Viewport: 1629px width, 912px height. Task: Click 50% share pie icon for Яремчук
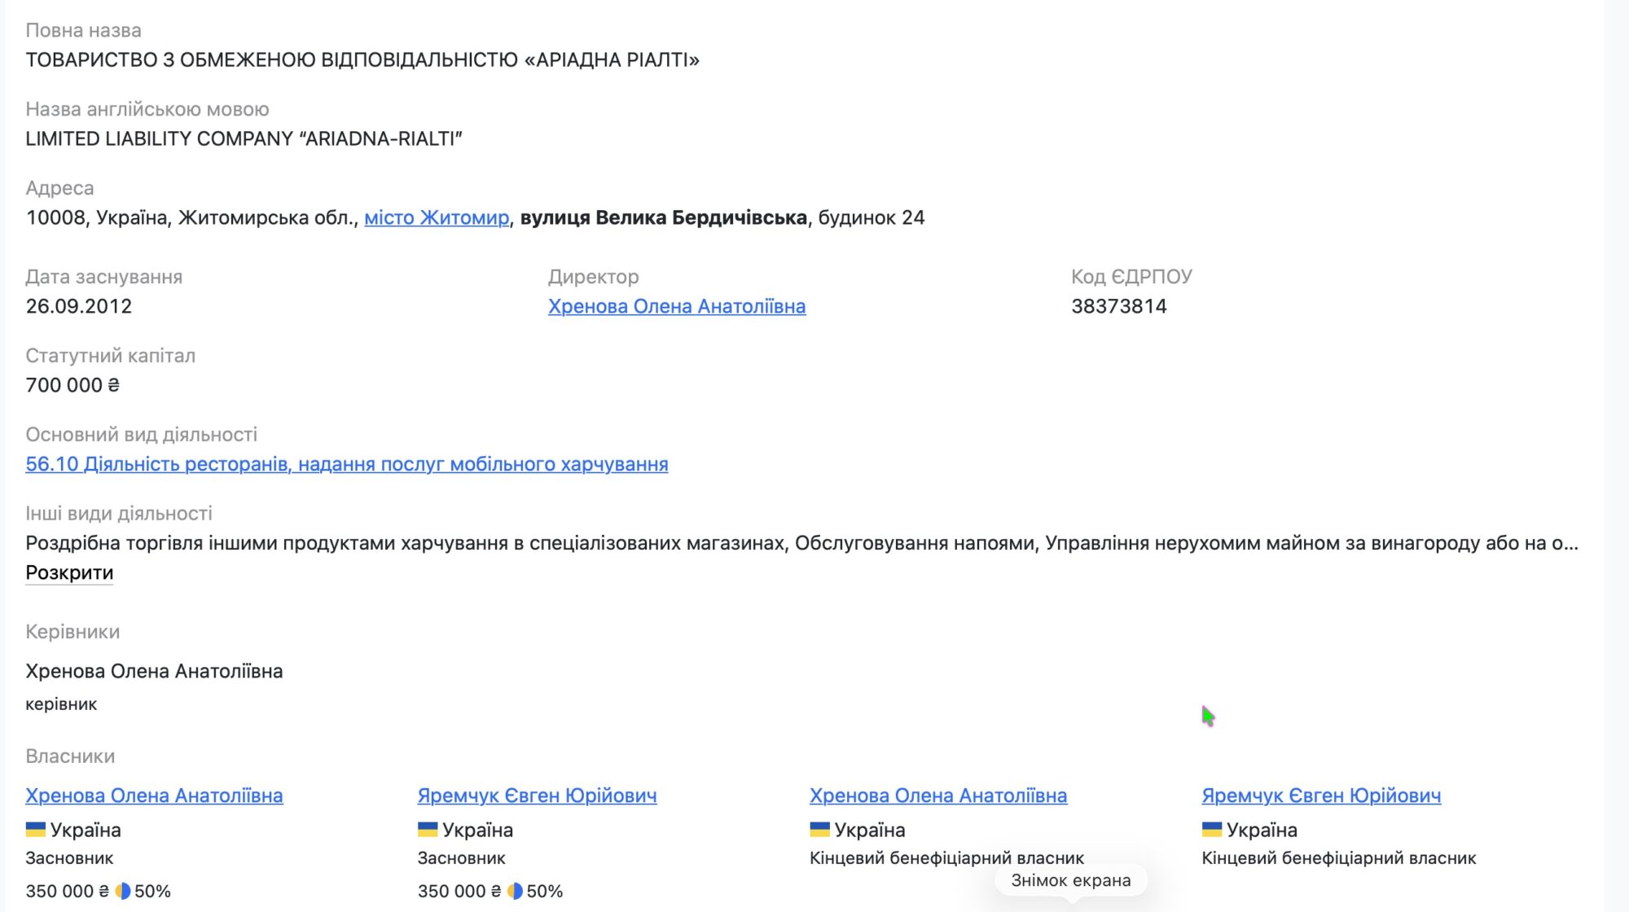pyautogui.click(x=515, y=891)
